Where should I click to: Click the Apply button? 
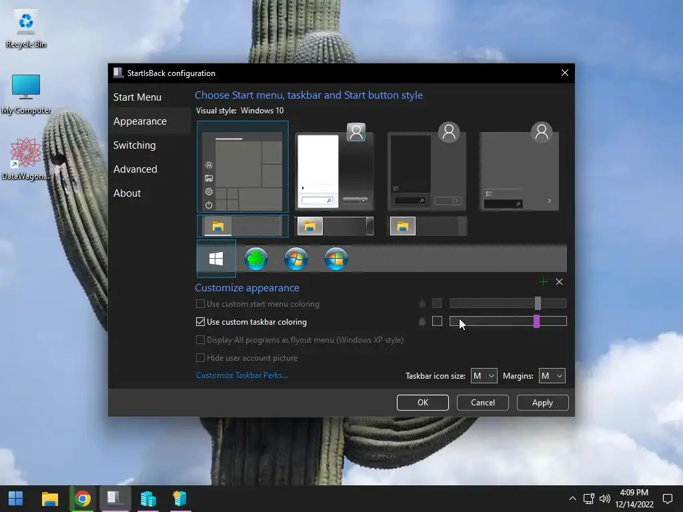(542, 403)
